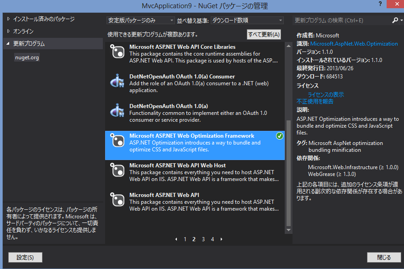The width and height of the screenshot is (404, 269).
Task: Click the Microsoft ASP.NET Web API package icon
Action: click(x=117, y=199)
